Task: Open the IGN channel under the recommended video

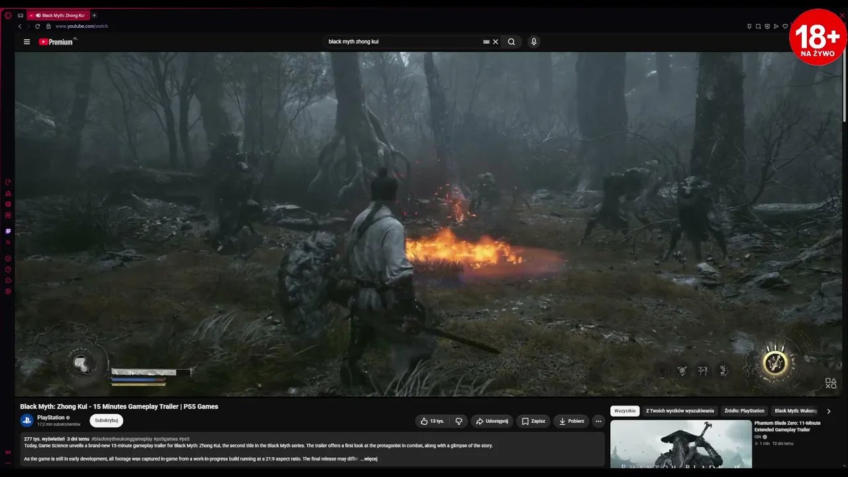Action: pos(758,437)
